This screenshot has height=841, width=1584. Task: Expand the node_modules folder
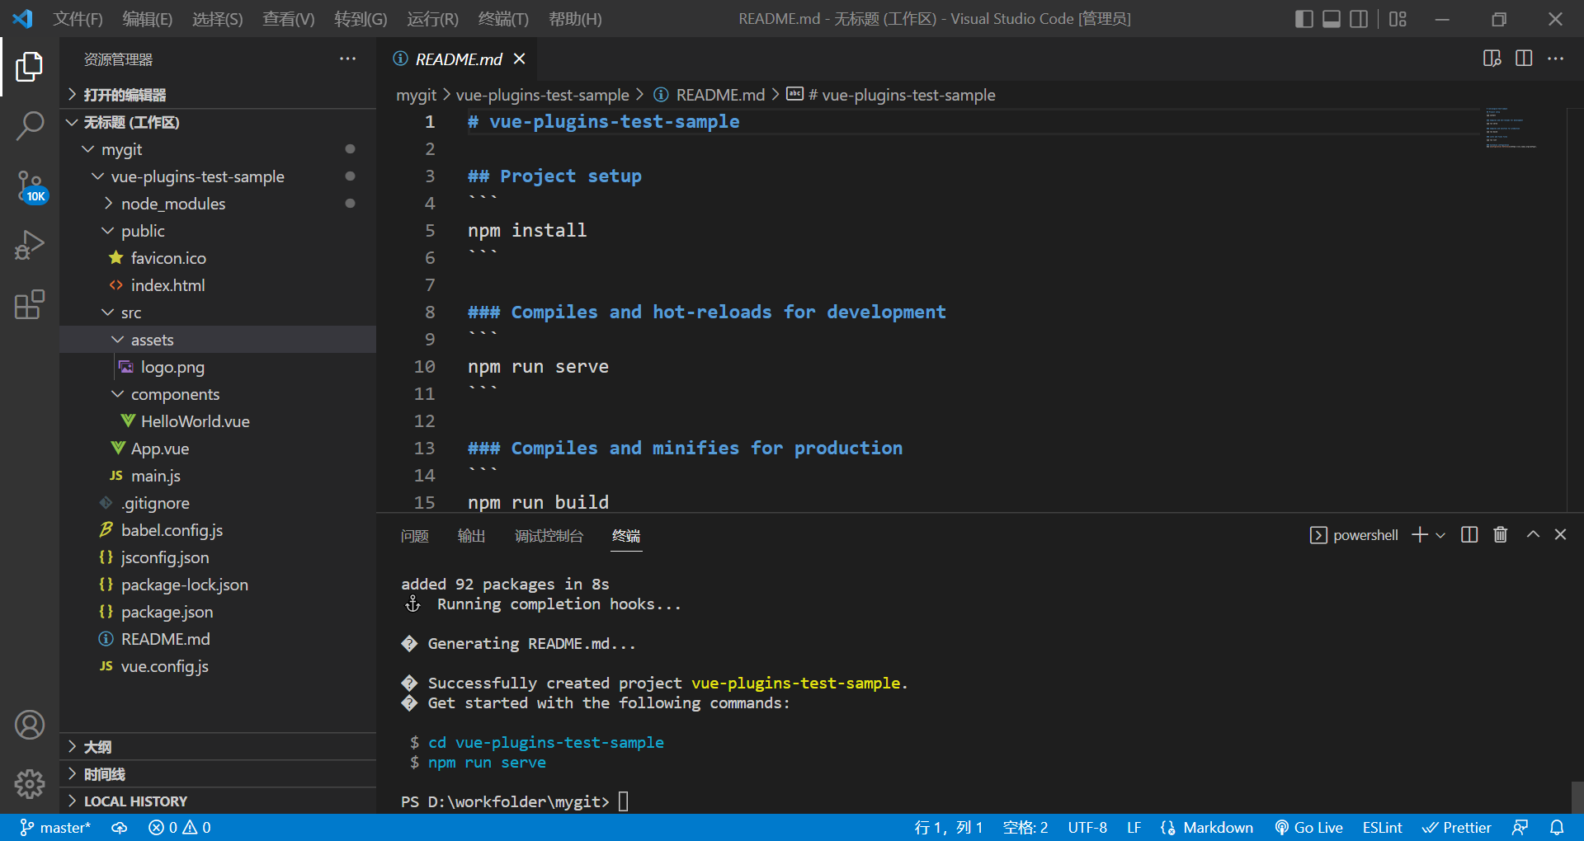(108, 203)
